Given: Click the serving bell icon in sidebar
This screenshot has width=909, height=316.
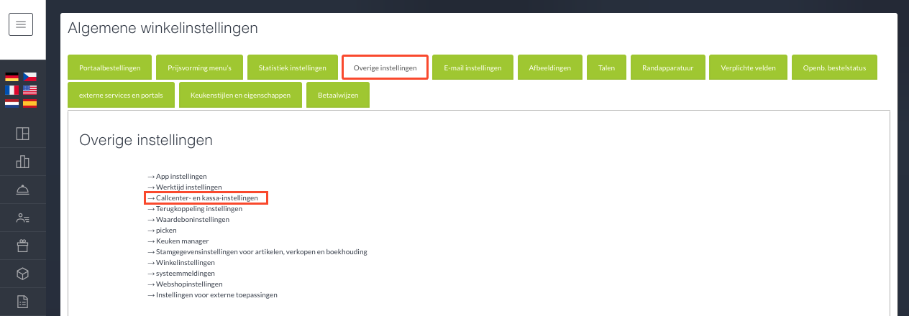Looking at the screenshot, I should coord(22,190).
